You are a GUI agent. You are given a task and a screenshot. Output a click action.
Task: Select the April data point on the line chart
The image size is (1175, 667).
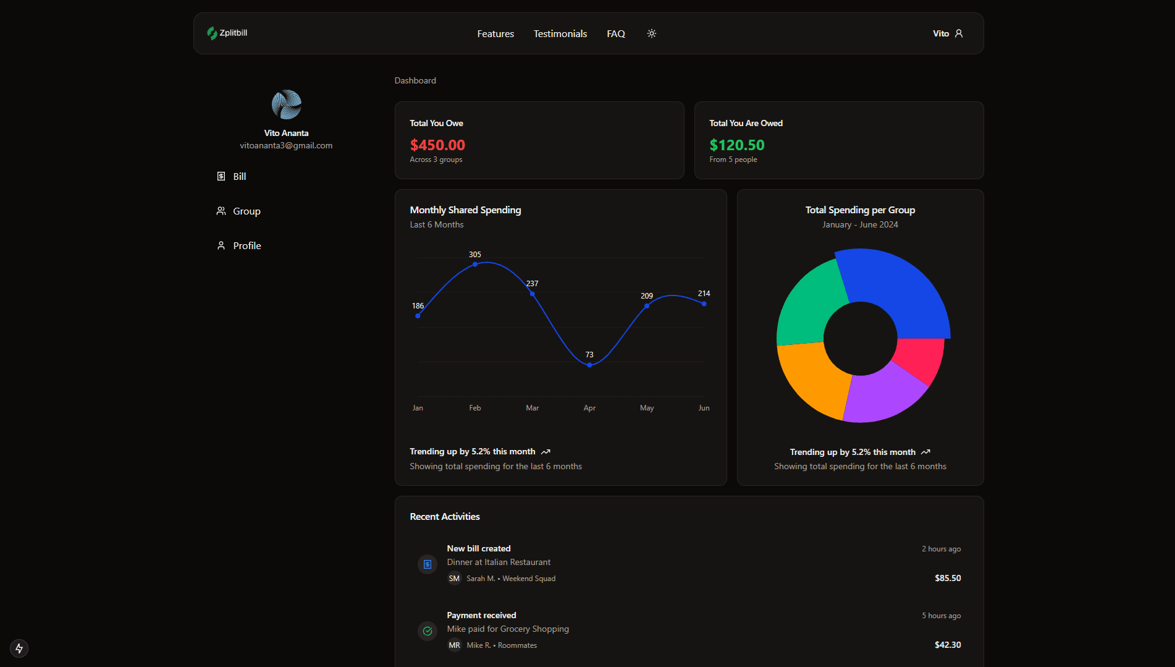click(589, 364)
